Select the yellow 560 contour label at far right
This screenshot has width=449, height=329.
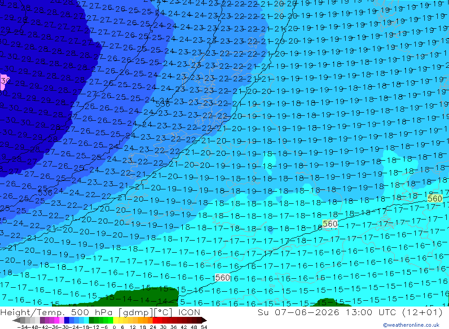[435, 198]
